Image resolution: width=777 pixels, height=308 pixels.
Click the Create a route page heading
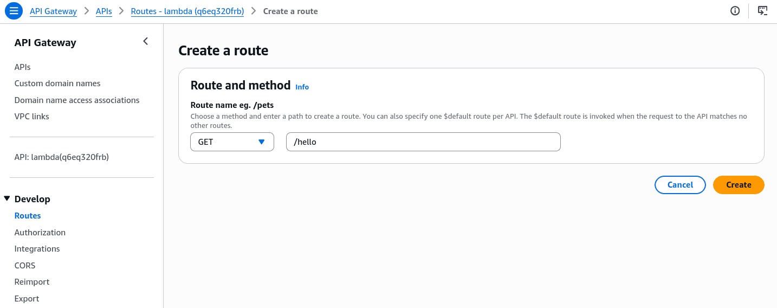223,50
